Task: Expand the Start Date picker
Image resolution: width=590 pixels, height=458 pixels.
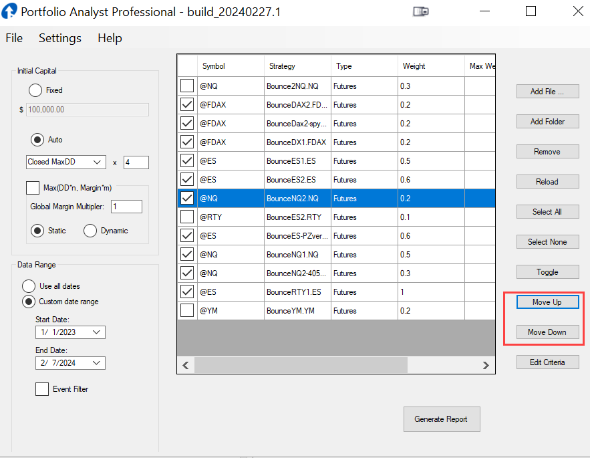Action: (x=98, y=332)
